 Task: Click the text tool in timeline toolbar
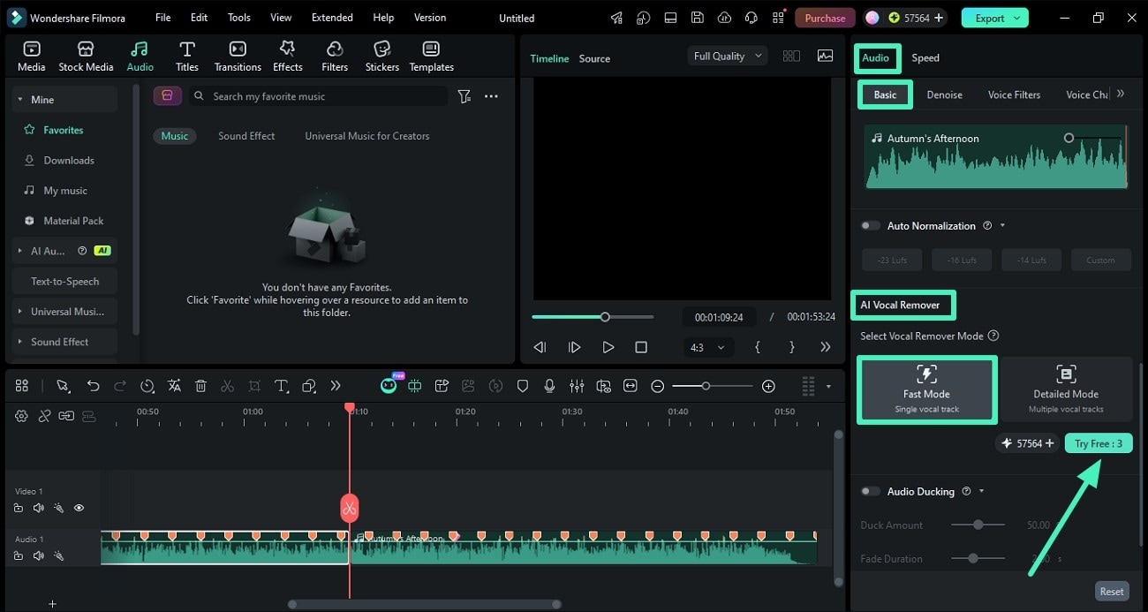click(282, 386)
